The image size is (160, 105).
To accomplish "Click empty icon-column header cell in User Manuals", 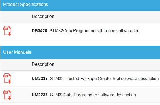I will pyautogui.click(x=16, y=64).
